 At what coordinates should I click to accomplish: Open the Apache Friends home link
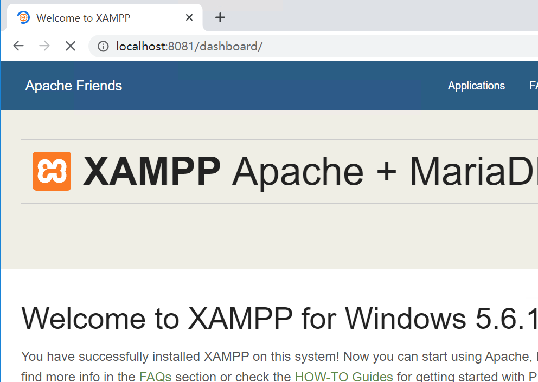pos(73,86)
